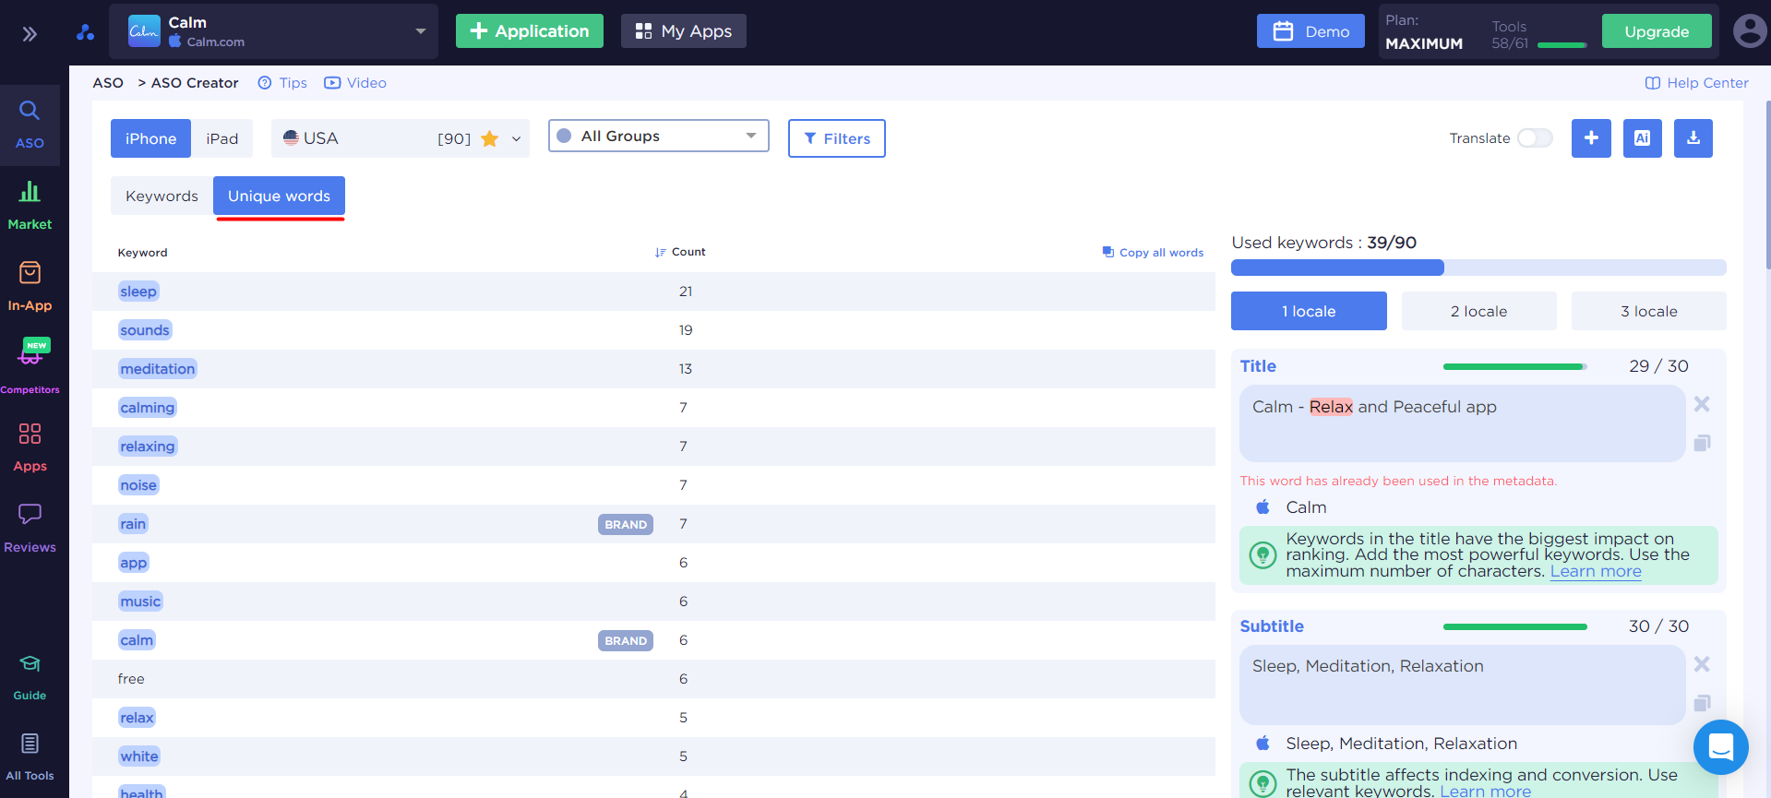Copy the Title field text icon

1702,444
